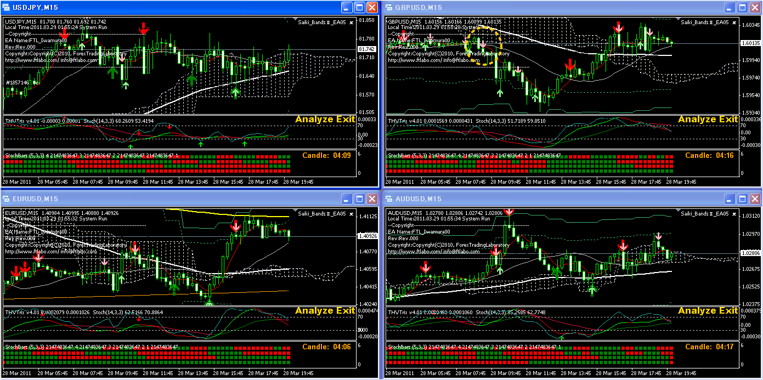Click the "Candle: 04:16" timer in GBPUSD

[x=709, y=156]
